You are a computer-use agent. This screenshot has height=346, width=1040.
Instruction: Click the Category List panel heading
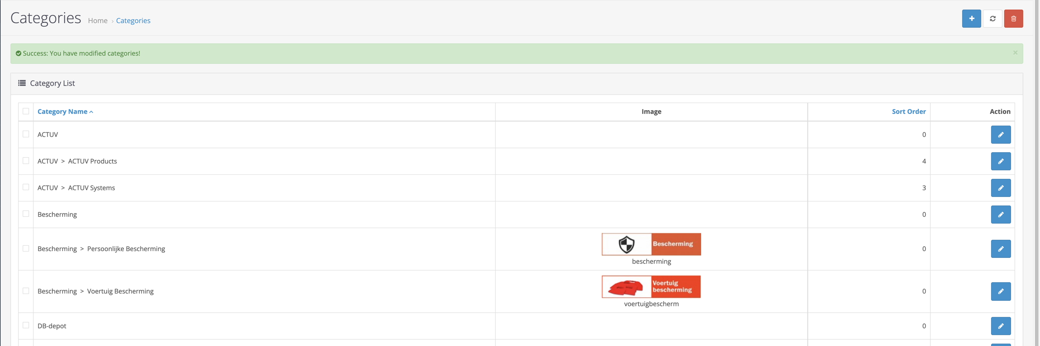(516, 84)
